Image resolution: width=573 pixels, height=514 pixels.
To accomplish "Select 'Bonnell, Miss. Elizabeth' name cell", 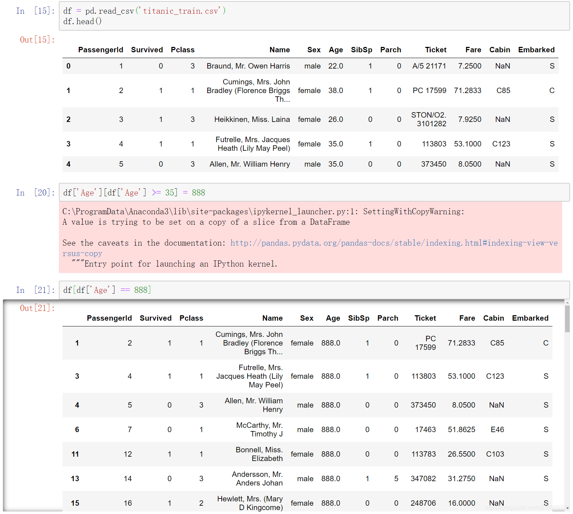I will pos(259,454).
